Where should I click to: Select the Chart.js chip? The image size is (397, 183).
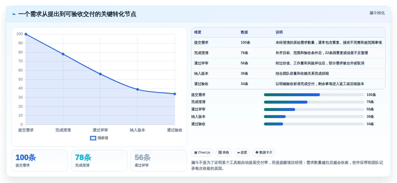[202, 152]
